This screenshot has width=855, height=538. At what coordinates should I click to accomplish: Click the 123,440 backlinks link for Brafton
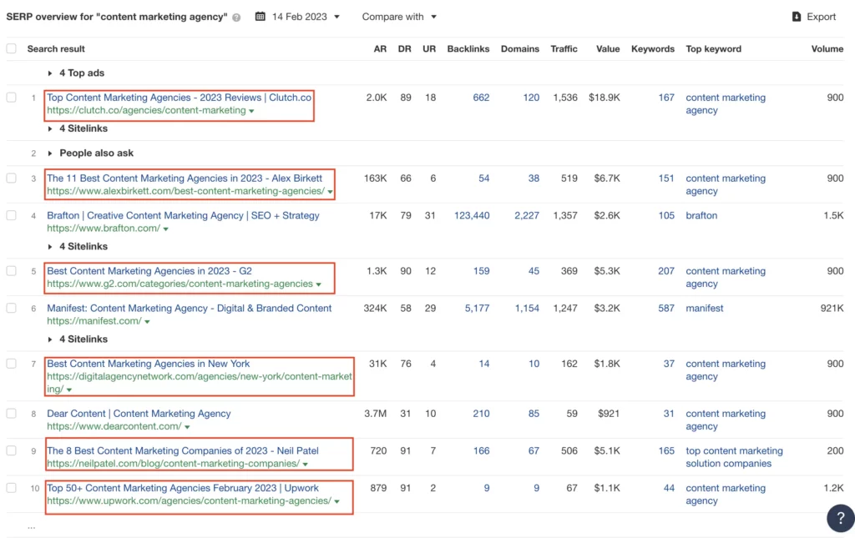coord(472,215)
